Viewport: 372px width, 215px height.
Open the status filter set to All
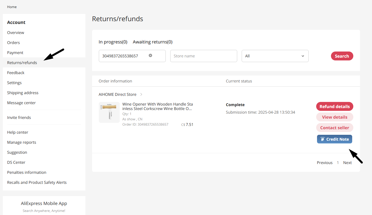pyautogui.click(x=275, y=56)
